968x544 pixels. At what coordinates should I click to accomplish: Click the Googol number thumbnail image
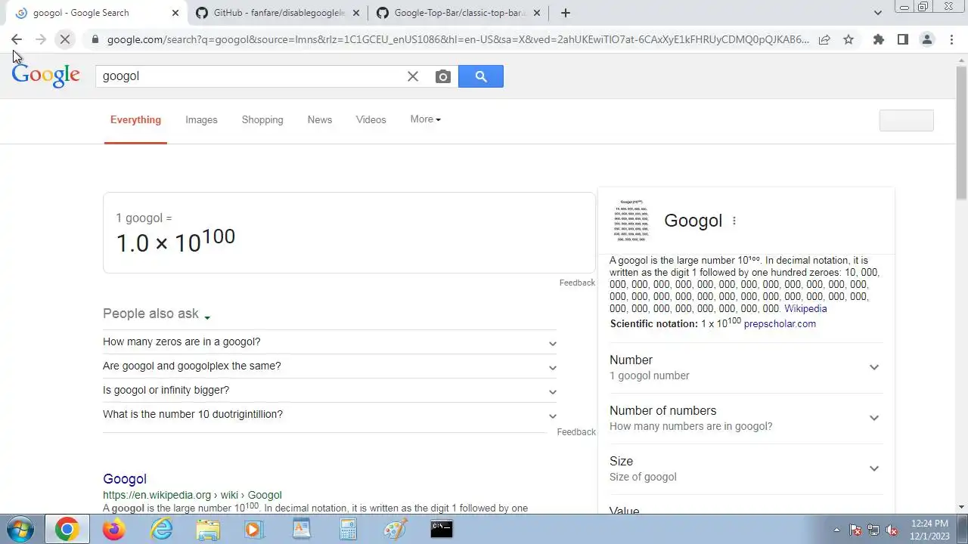631,221
